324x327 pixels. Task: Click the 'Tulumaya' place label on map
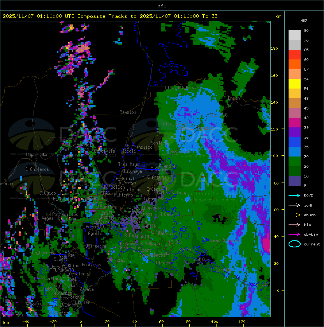133,171
